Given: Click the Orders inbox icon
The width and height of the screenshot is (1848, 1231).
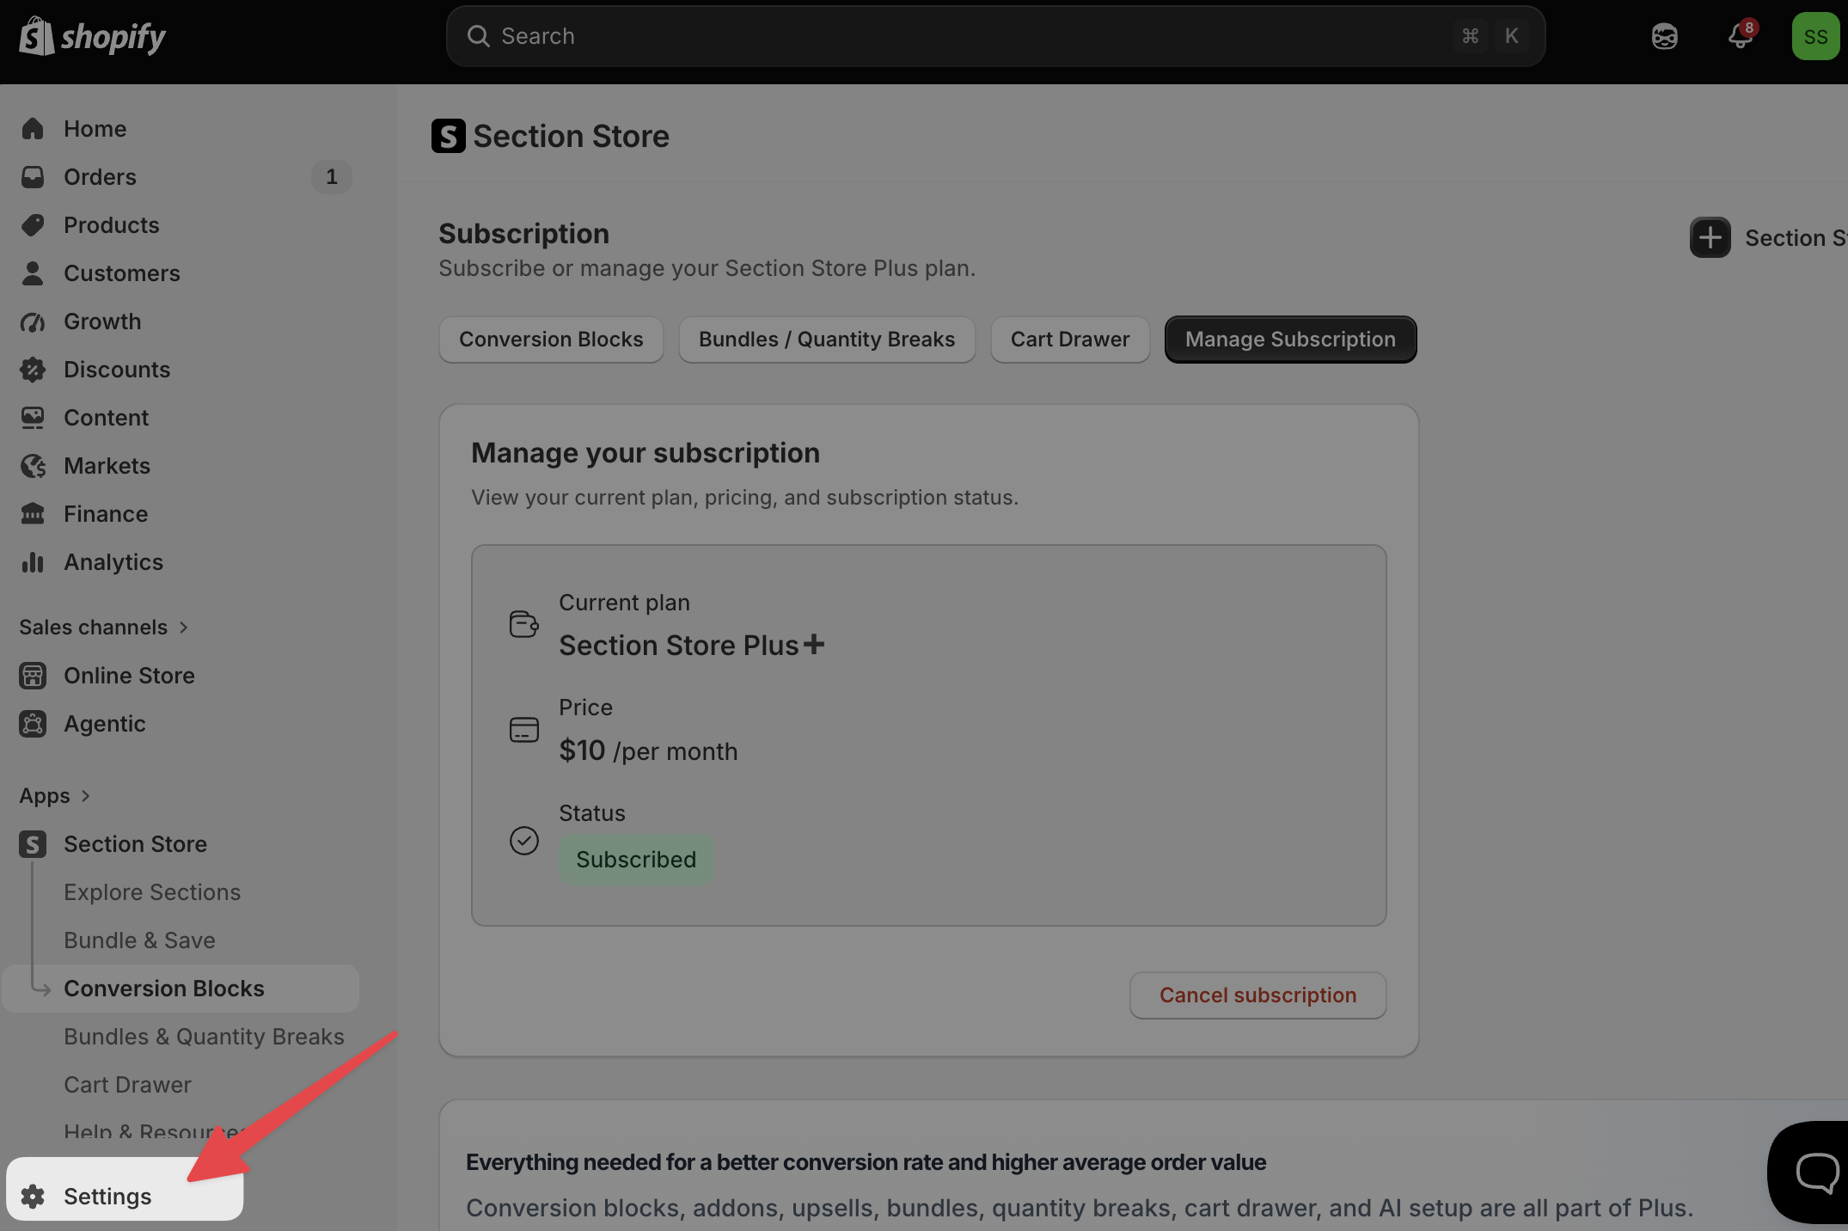Looking at the screenshot, I should tap(33, 177).
